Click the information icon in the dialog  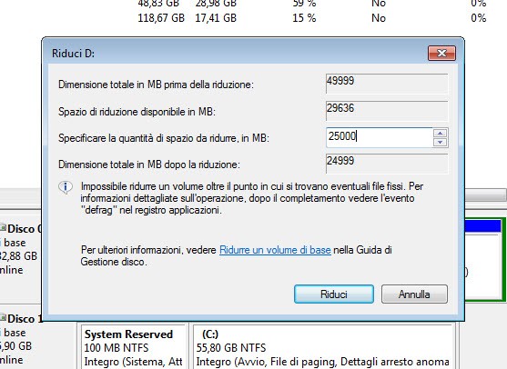point(66,187)
